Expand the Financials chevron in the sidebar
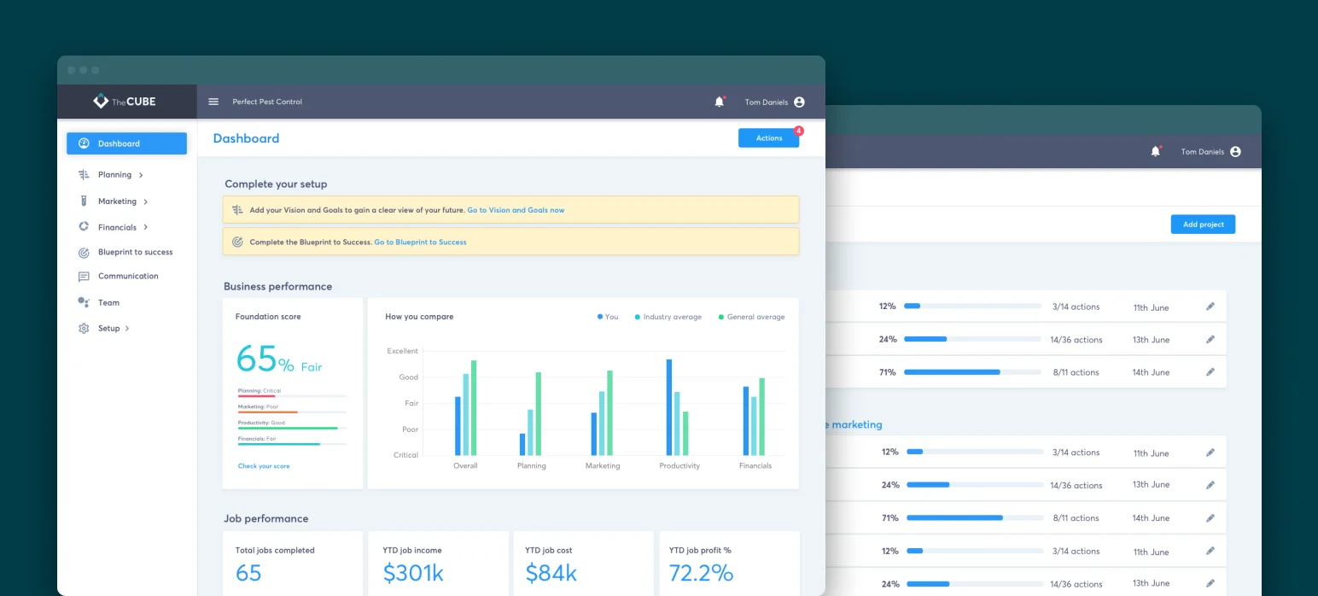1318x596 pixels. [146, 227]
